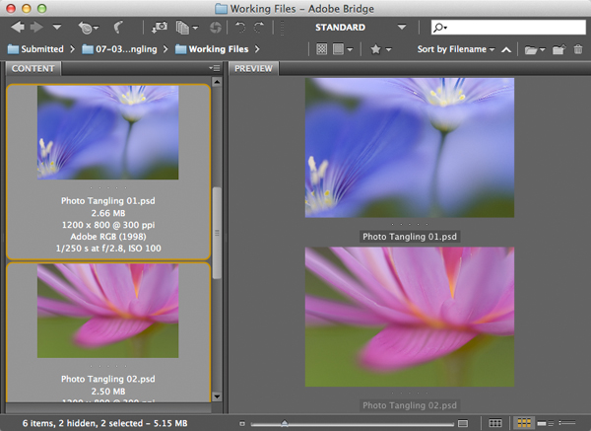Viewport: 591px width, 431px height.
Task: Navigate to the Submitted folder
Action: pos(35,49)
